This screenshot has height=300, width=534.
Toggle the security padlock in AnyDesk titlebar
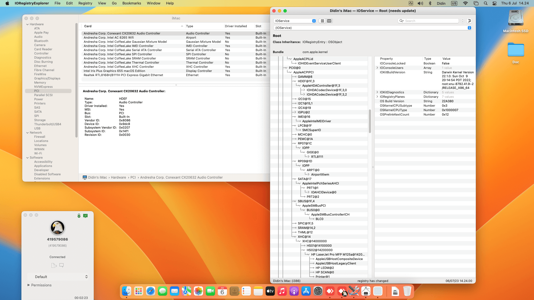(x=80, y=215)
